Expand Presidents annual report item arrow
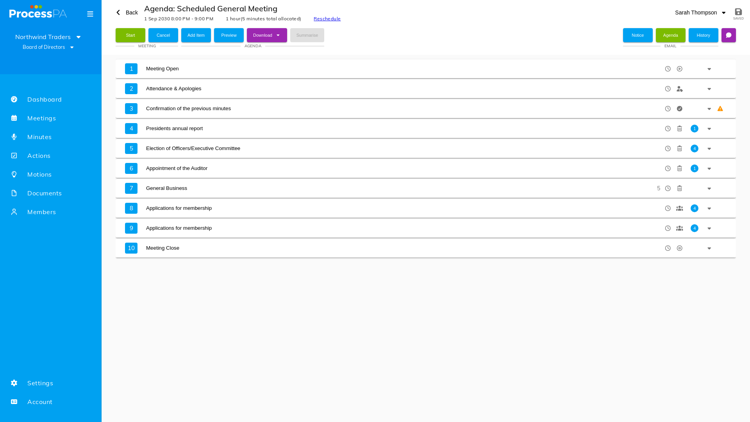 click(x=709, y=129)
